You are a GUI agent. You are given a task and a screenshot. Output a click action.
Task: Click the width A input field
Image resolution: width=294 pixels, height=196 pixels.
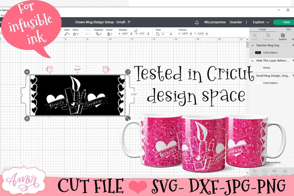coord(126,34)
